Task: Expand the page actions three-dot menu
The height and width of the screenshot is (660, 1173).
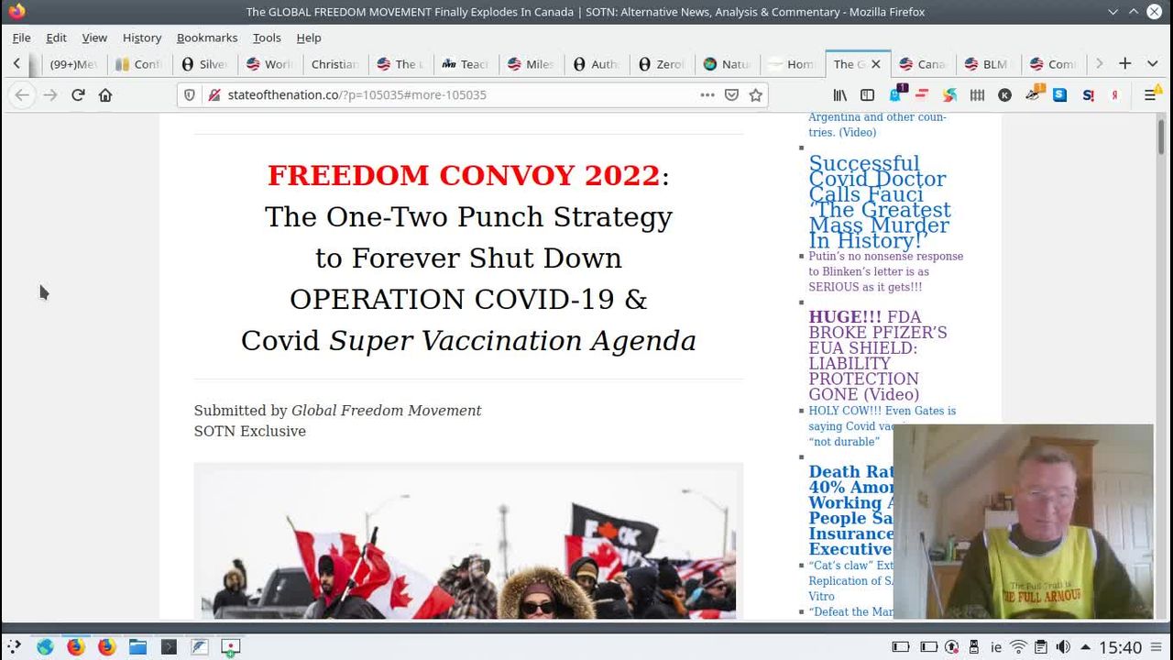Action: 707,94
